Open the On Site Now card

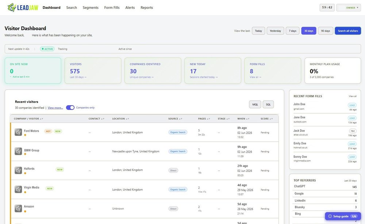33,71
